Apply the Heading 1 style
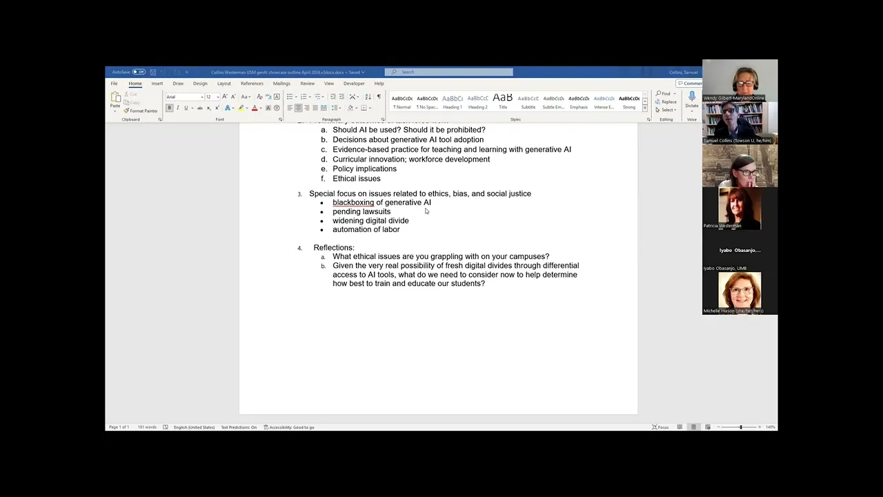883x497 pixels. coord(453,101)
